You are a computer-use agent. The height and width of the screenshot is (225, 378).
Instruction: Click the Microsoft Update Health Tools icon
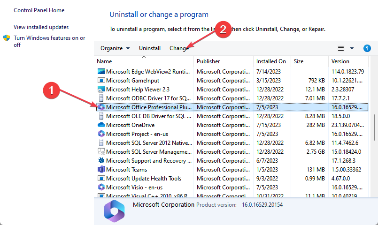click(x=101, y=178)
